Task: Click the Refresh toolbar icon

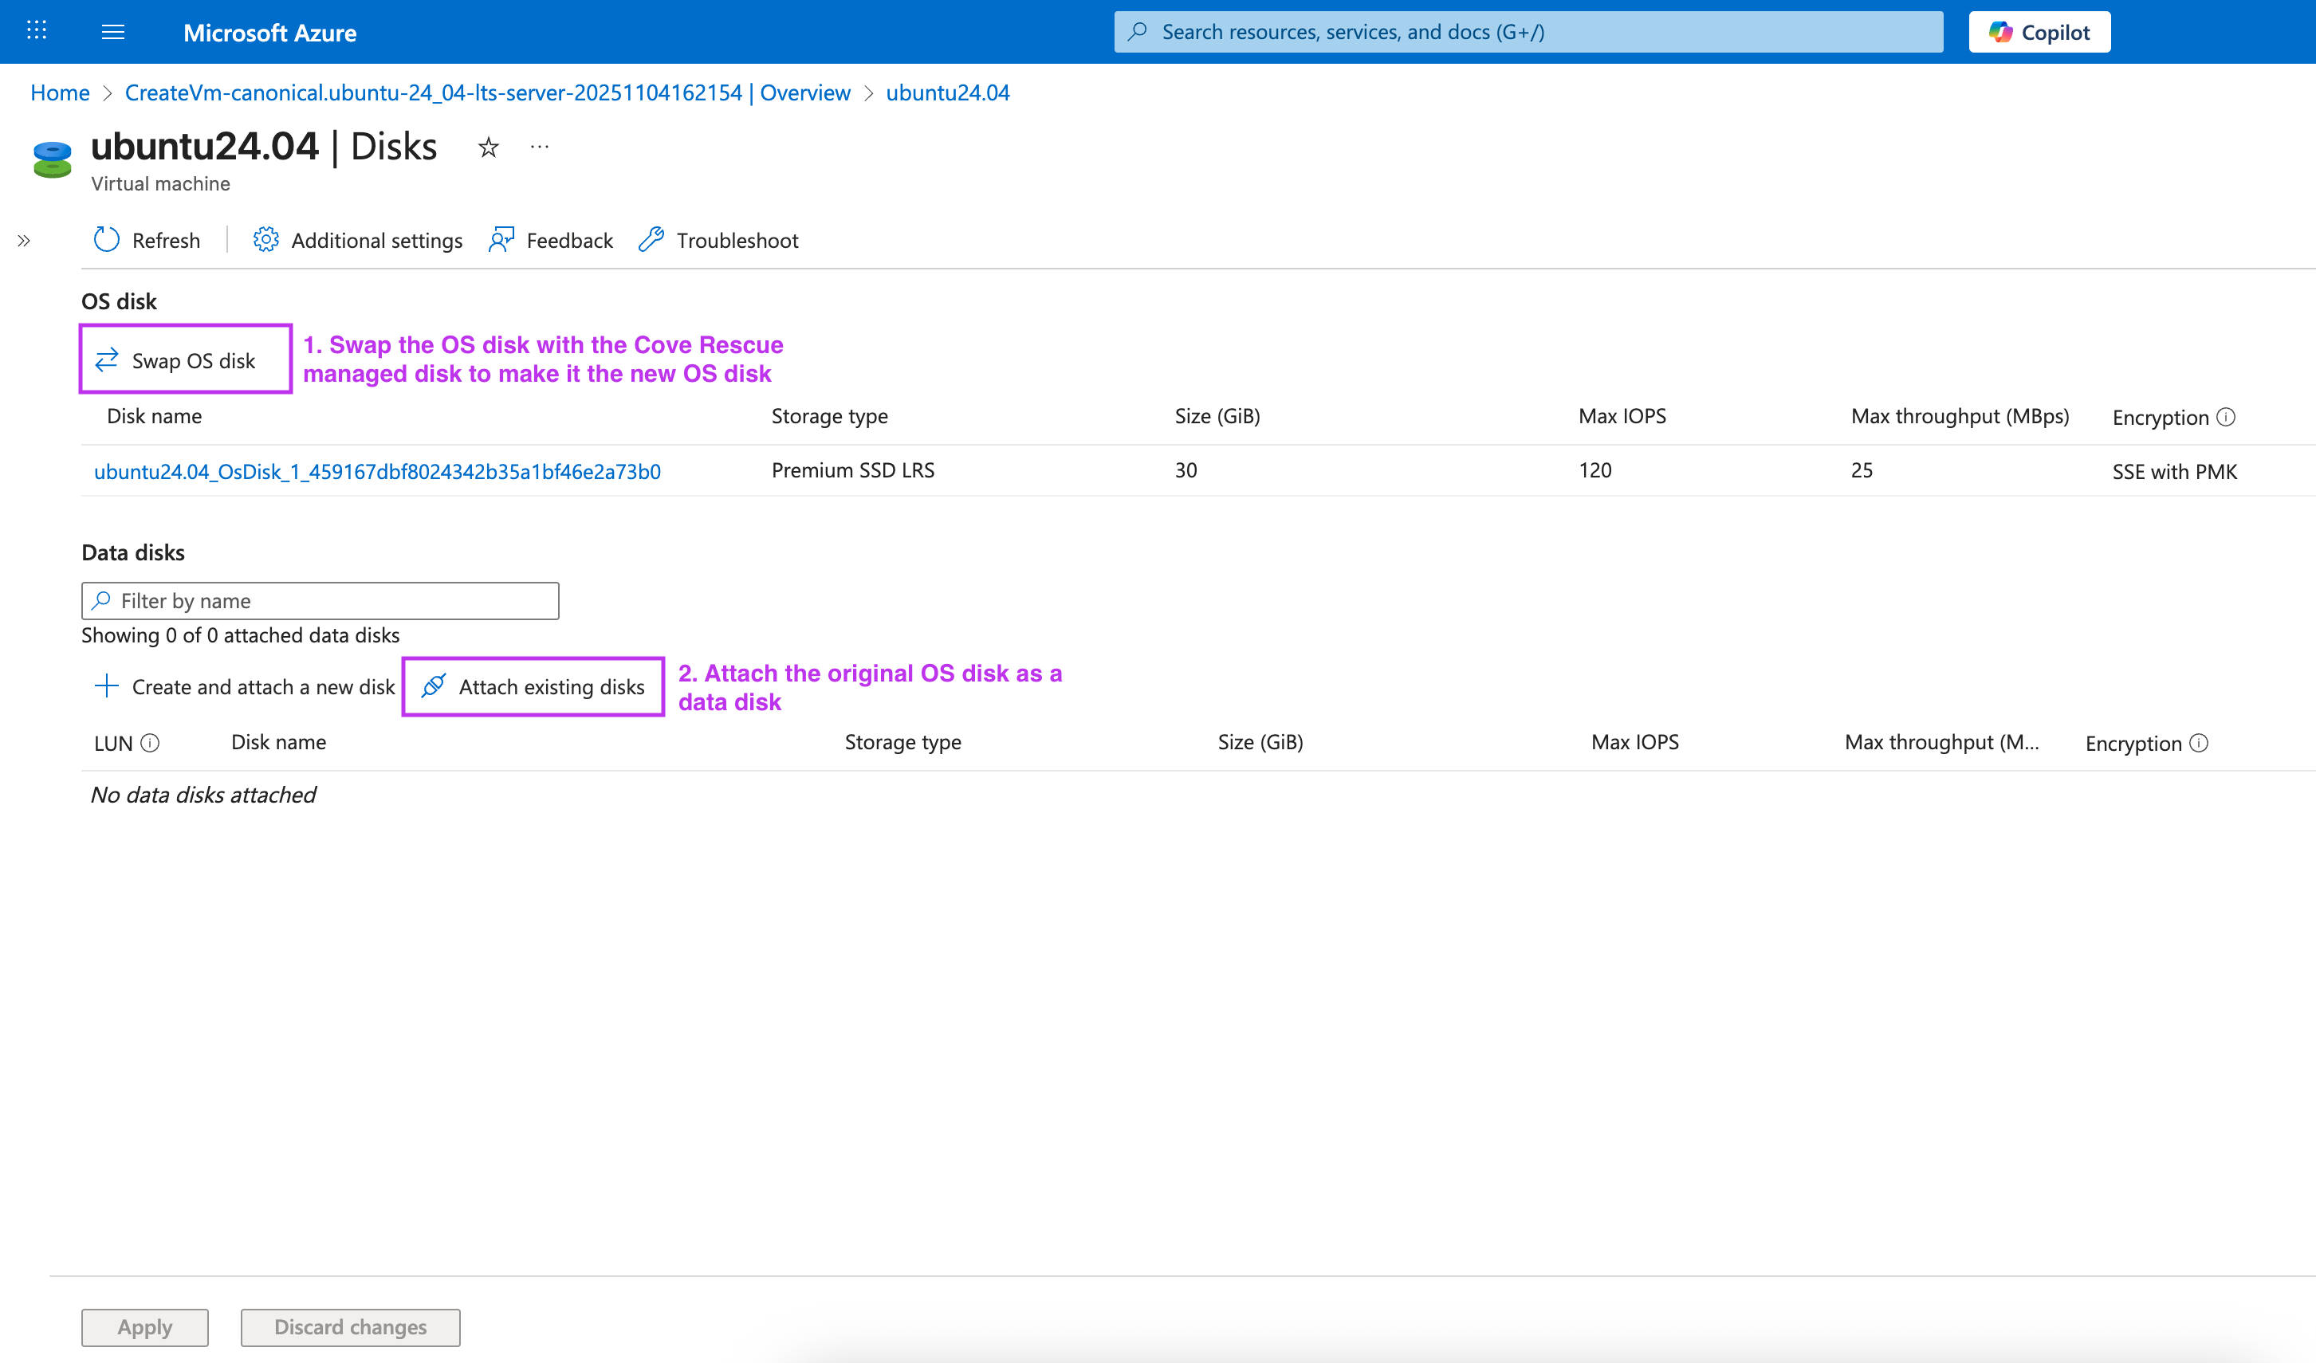Action: [107, 240]
